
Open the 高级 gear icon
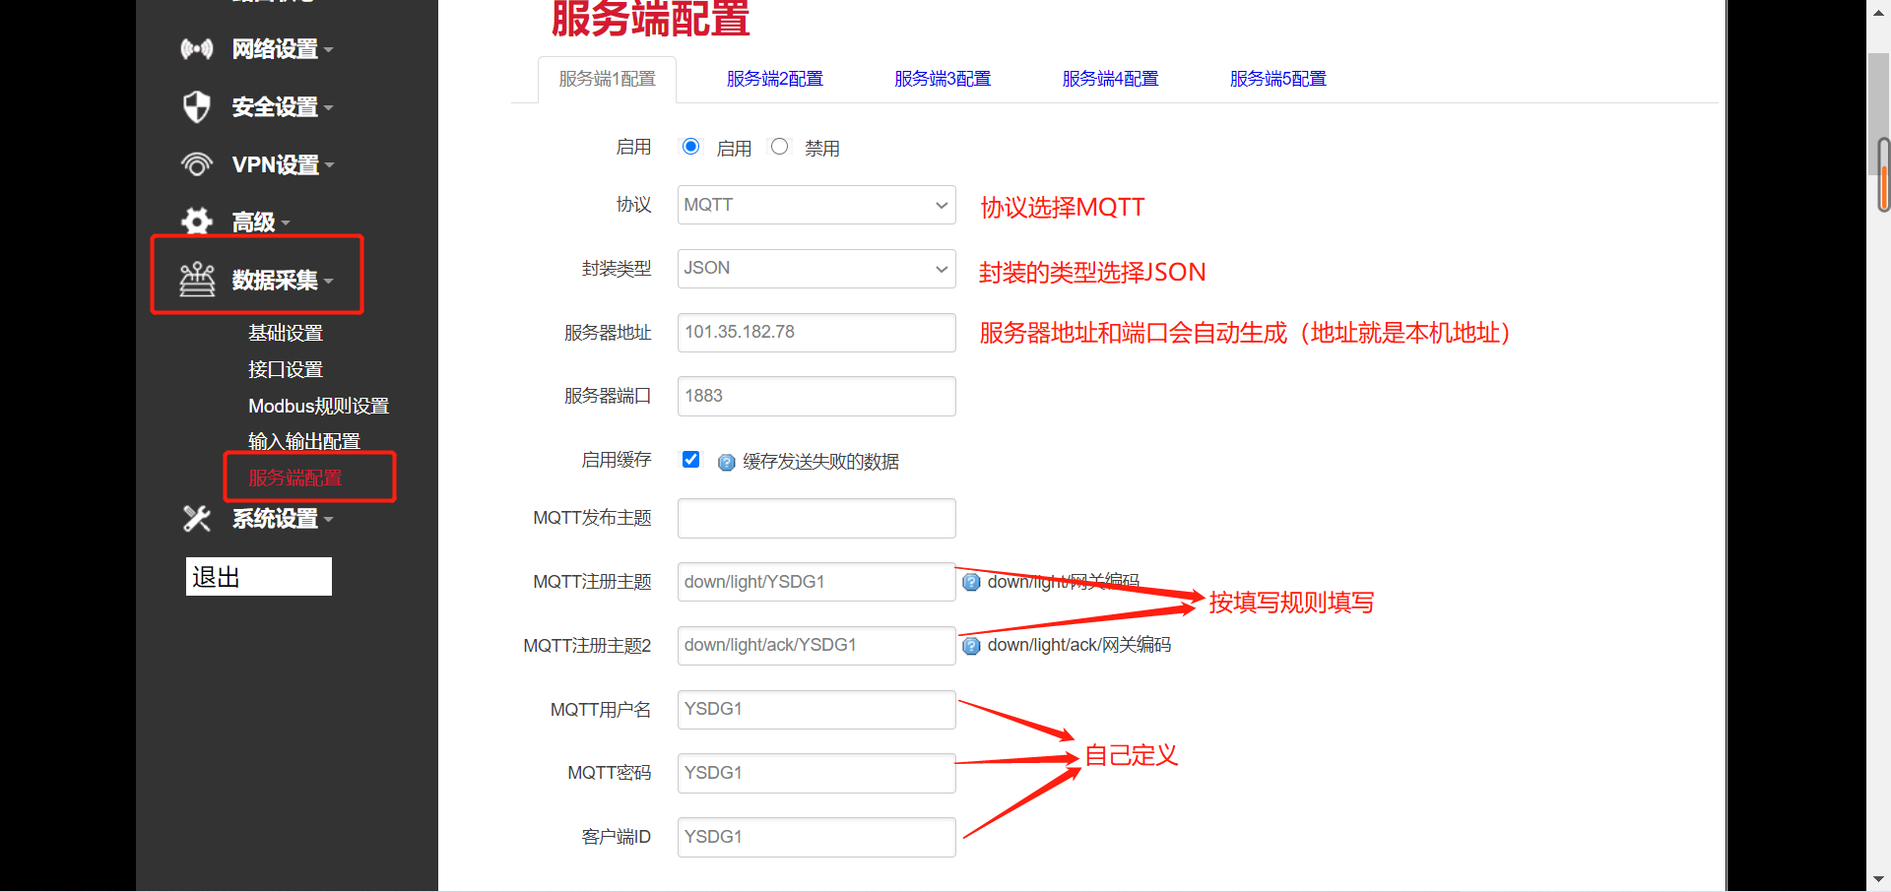coord(197,221)
